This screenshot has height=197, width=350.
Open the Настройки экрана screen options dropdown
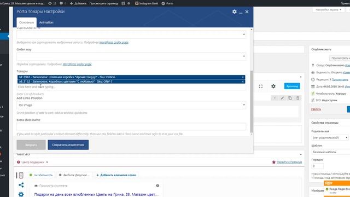point(328,10)
